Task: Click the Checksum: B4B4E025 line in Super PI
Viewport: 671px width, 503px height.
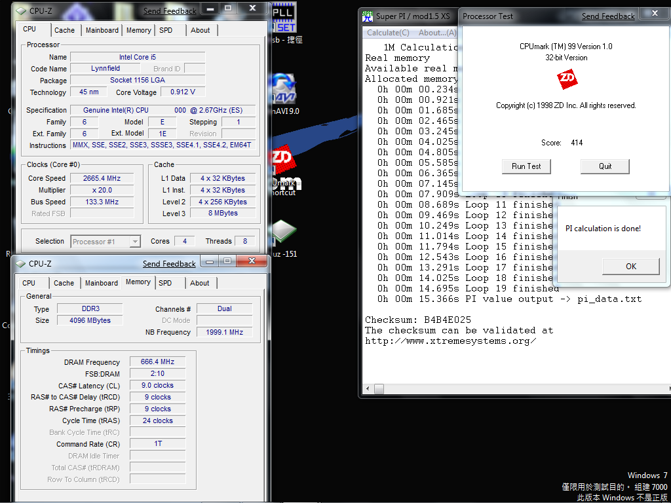Action: [418, 320]
